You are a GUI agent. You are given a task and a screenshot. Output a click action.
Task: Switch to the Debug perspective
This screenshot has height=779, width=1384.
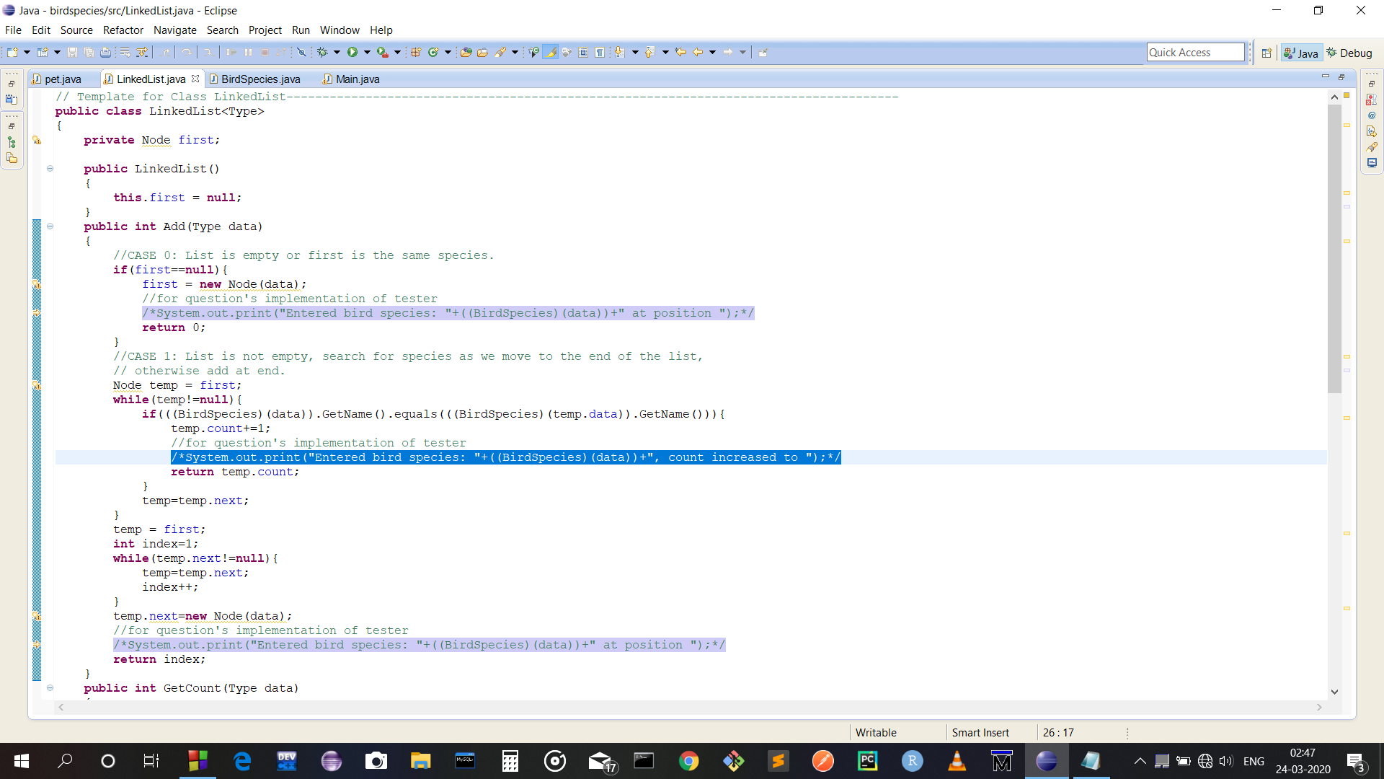pos(1349,53)
